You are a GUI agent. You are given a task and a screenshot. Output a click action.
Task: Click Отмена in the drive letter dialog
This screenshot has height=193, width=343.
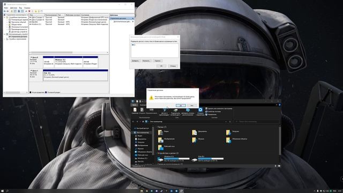pos(173,66)
